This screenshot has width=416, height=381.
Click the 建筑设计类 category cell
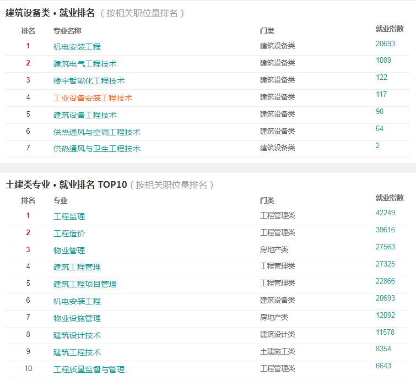point(277,334)
